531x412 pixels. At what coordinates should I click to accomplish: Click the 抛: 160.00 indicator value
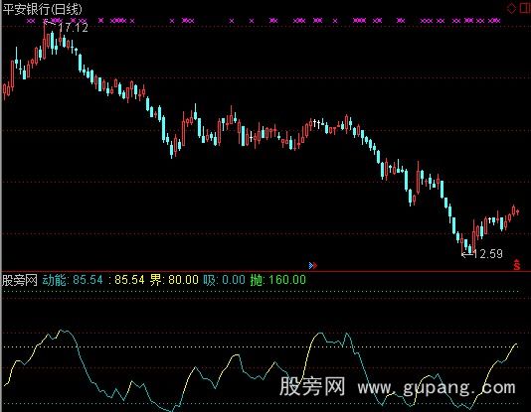pyautogui.click(x=278, y=280)
